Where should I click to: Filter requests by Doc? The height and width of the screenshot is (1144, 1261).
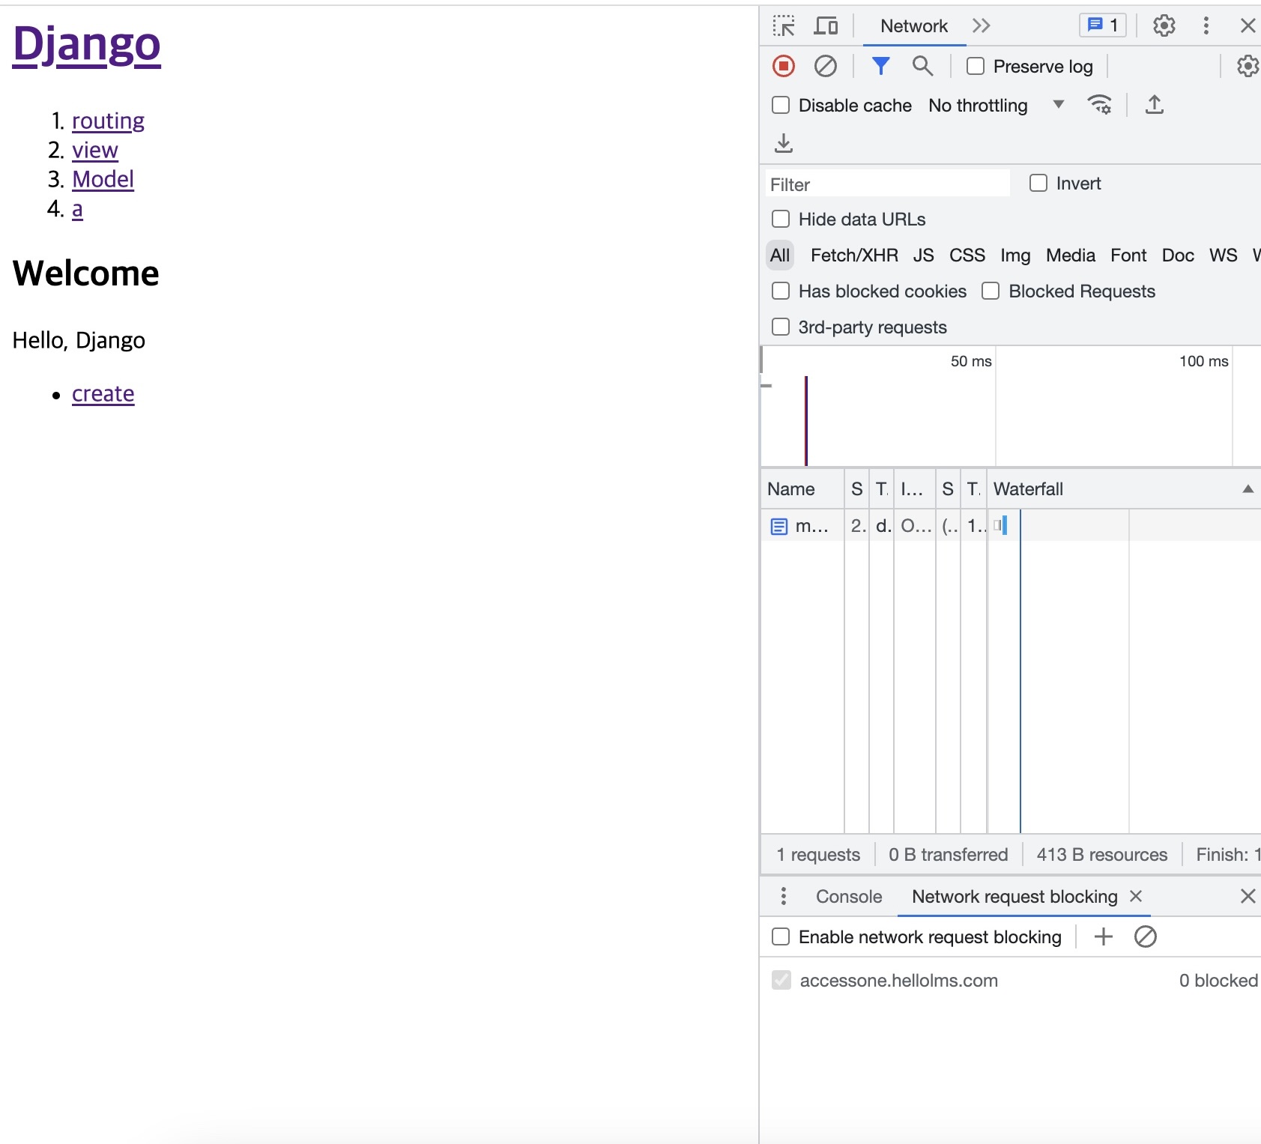pos(1178,255)
